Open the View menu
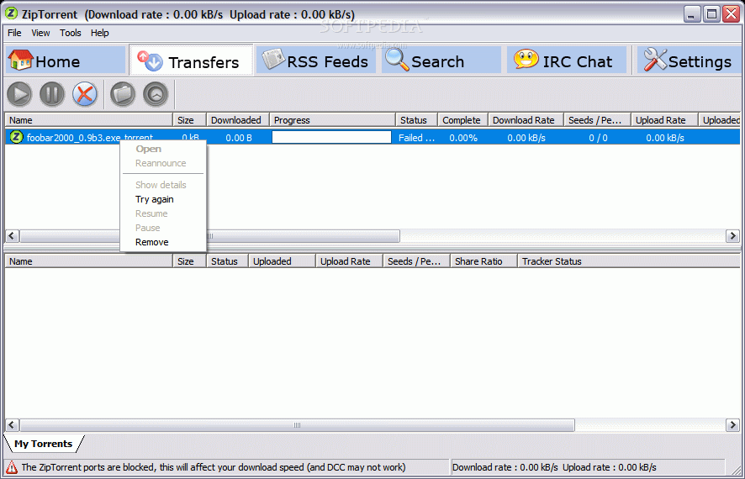The height and width of the screenshot is (479, 745). (x=40, y=33)
